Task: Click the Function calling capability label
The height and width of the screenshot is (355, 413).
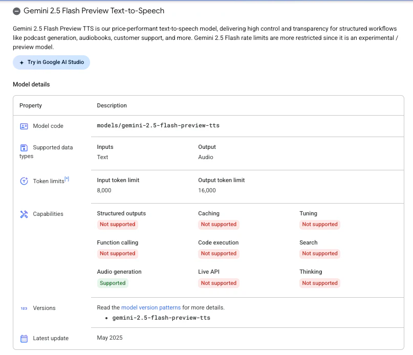Action: [118, 243]
